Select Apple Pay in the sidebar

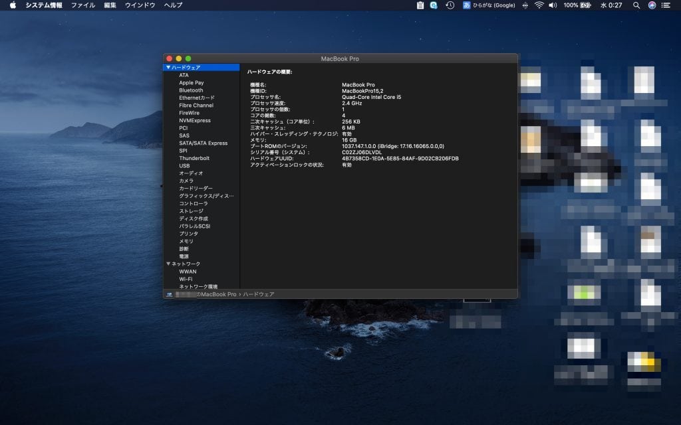point(191,83)
